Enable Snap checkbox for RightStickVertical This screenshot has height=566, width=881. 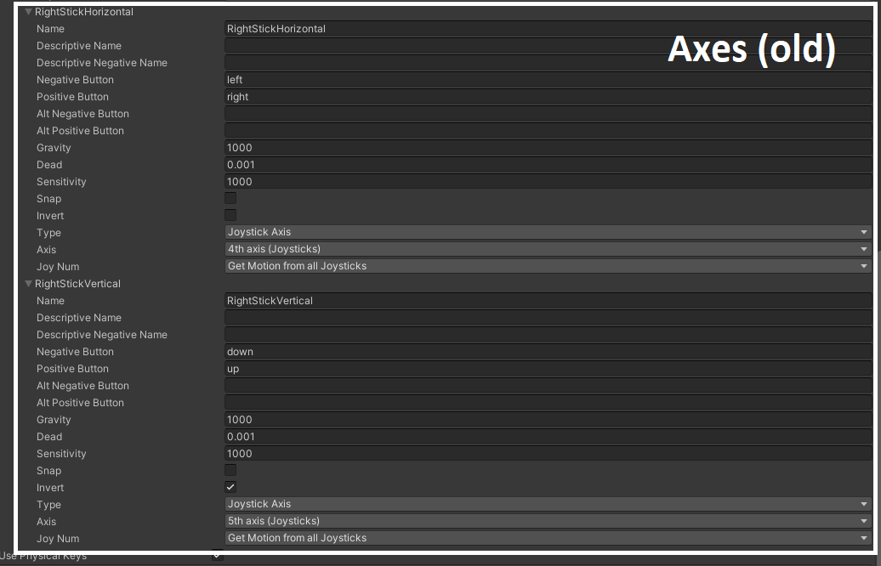click(230, 470)
